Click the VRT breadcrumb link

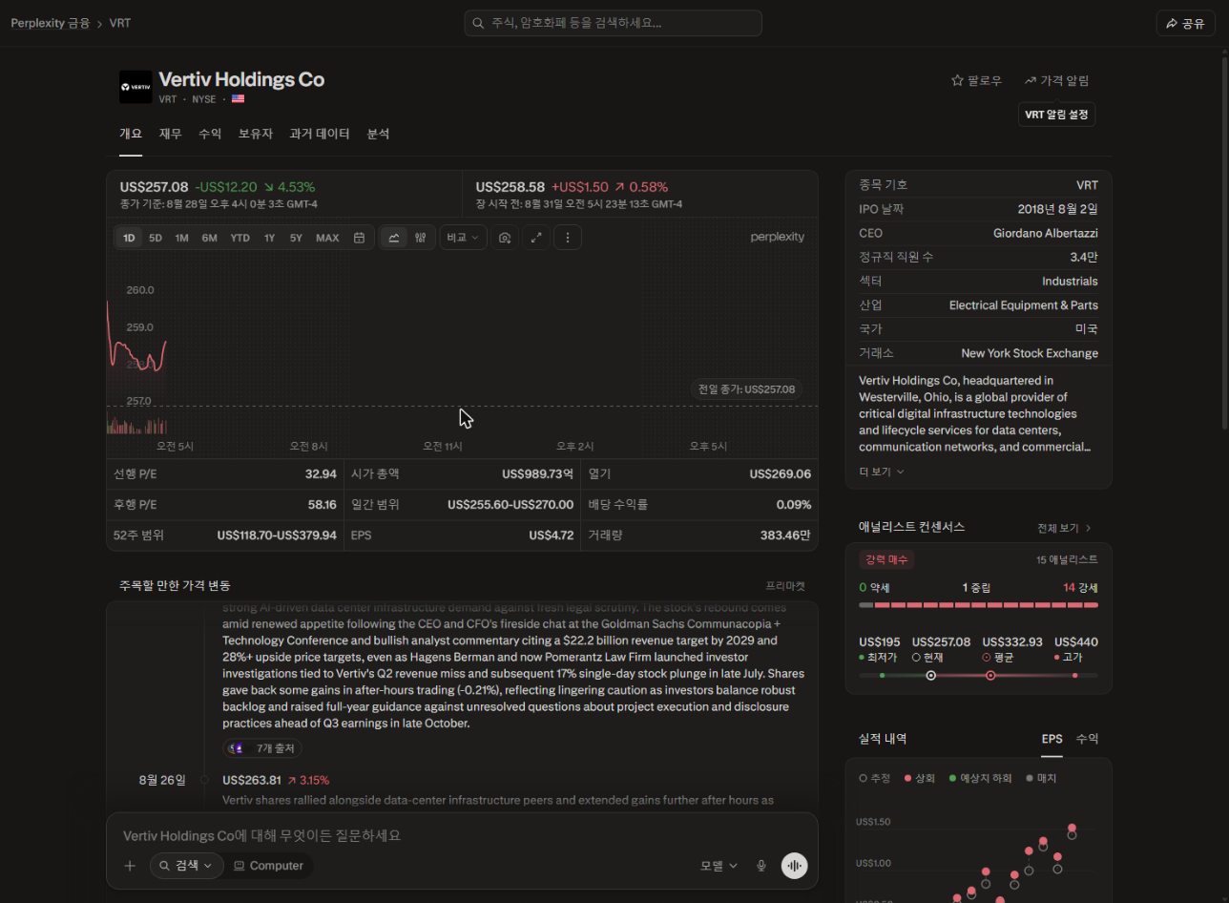pyautogui.click(x=120, y=23)
